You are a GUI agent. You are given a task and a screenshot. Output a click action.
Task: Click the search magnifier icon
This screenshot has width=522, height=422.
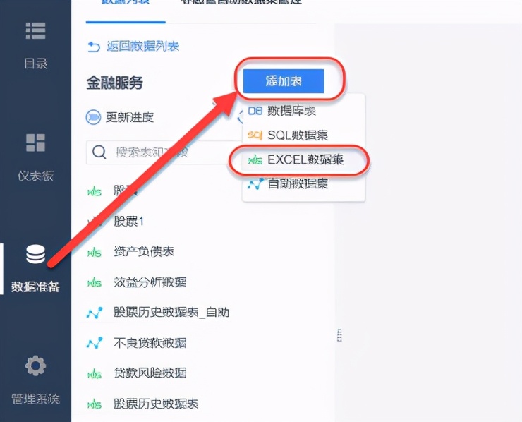click(99, 152)
